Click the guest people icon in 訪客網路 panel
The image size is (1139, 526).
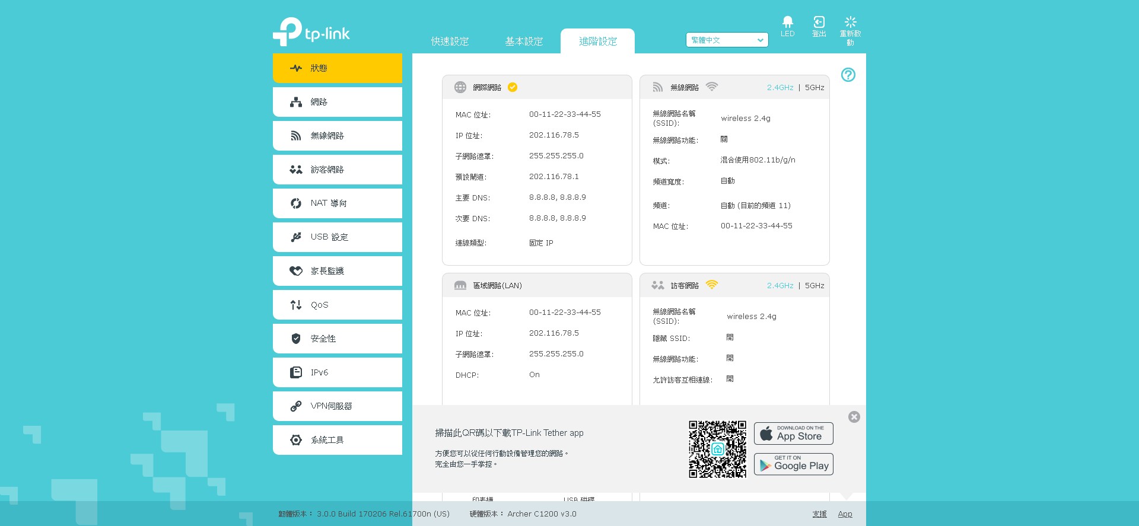click(x=658, y=285)
